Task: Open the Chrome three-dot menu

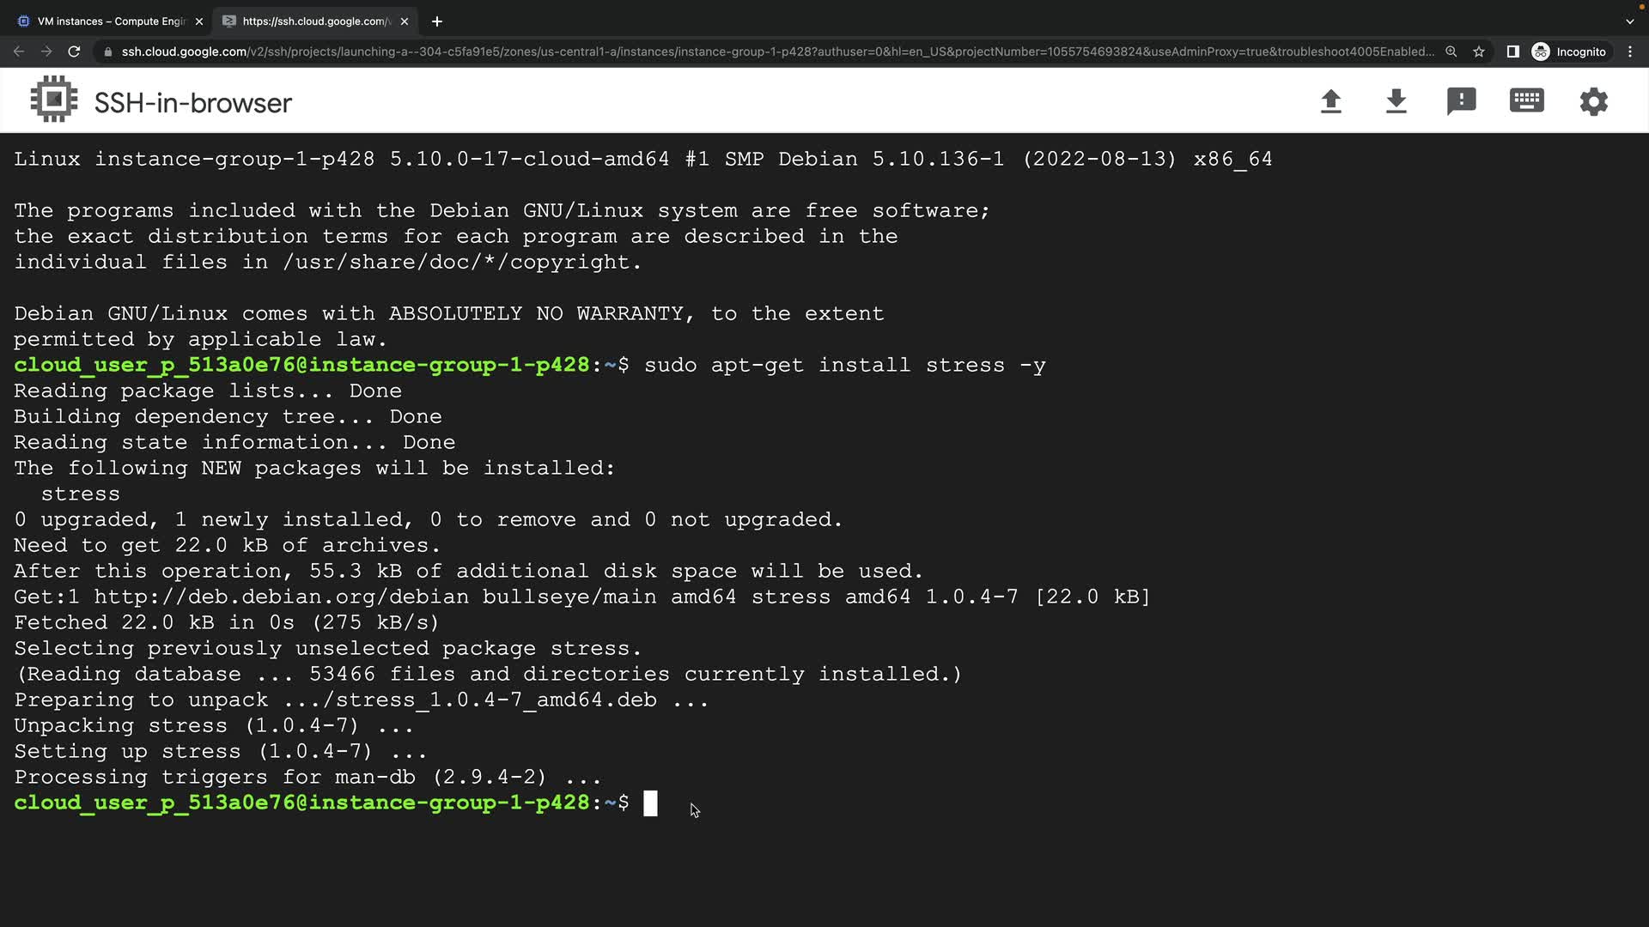Action: click(x=1630, y=51)
